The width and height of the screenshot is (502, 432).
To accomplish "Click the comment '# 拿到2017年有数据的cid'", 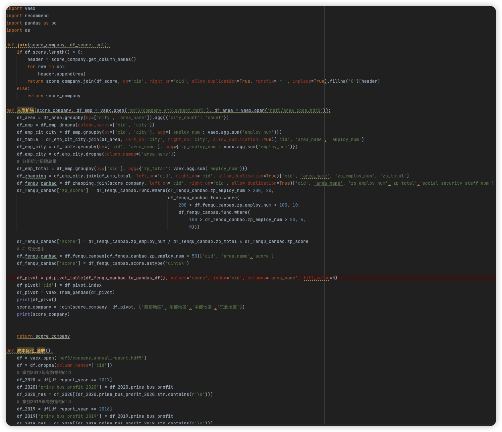I will tap(44, 373).
